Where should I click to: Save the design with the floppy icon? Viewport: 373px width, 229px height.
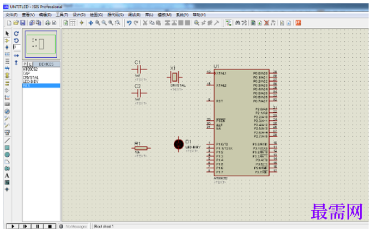tap(23, 23)
